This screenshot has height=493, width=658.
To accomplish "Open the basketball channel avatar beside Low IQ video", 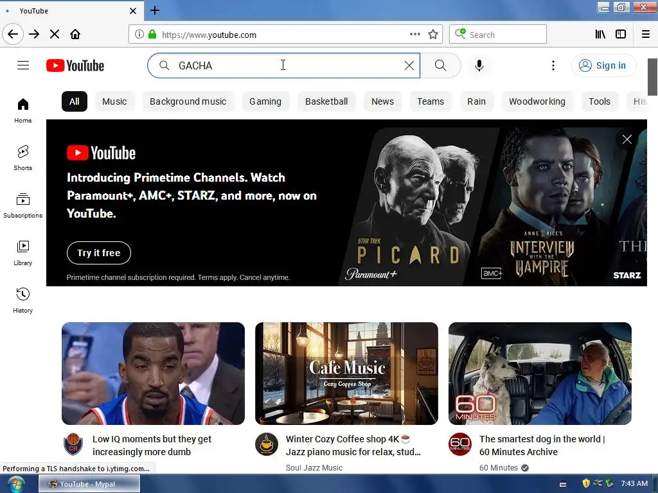I will tap(73, 444).
